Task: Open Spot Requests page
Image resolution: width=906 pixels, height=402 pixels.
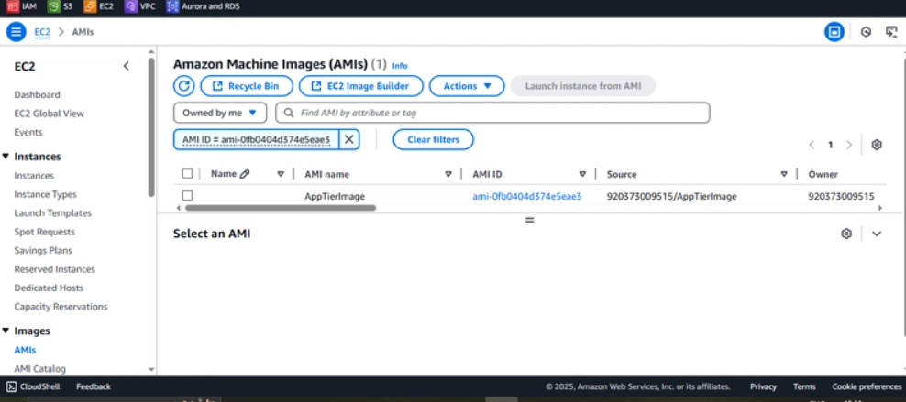Action: tap(45, 232)
